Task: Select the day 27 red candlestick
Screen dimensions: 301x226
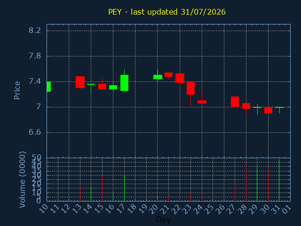Action: (235, 102)
